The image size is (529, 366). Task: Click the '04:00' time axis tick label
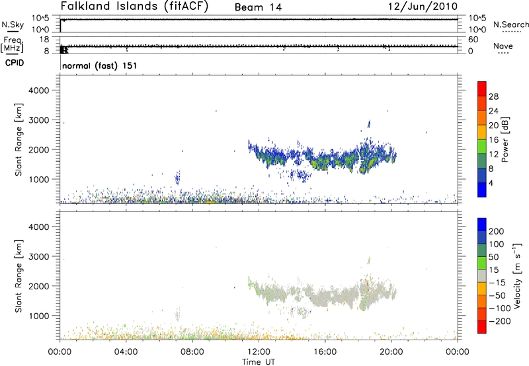tap(126, 352)
